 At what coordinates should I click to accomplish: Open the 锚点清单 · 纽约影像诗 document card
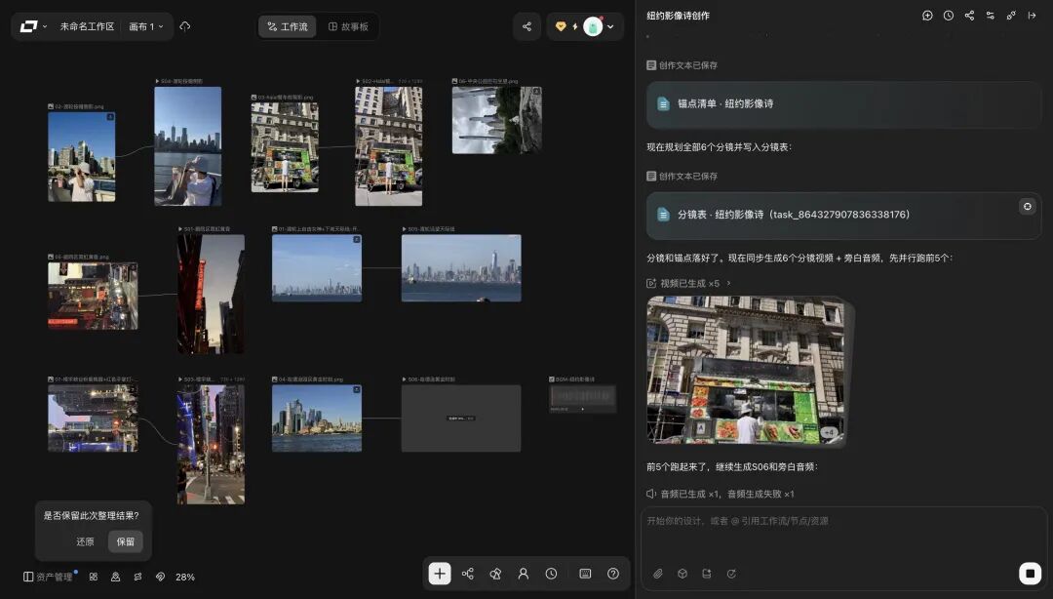coord(843,103)
